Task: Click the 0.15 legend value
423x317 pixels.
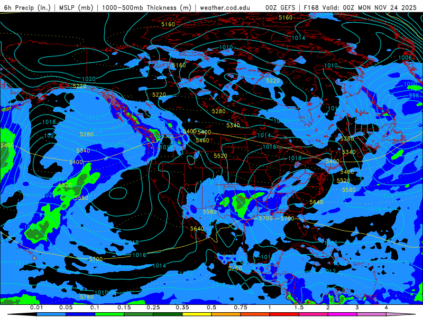Action: [124, 307]
